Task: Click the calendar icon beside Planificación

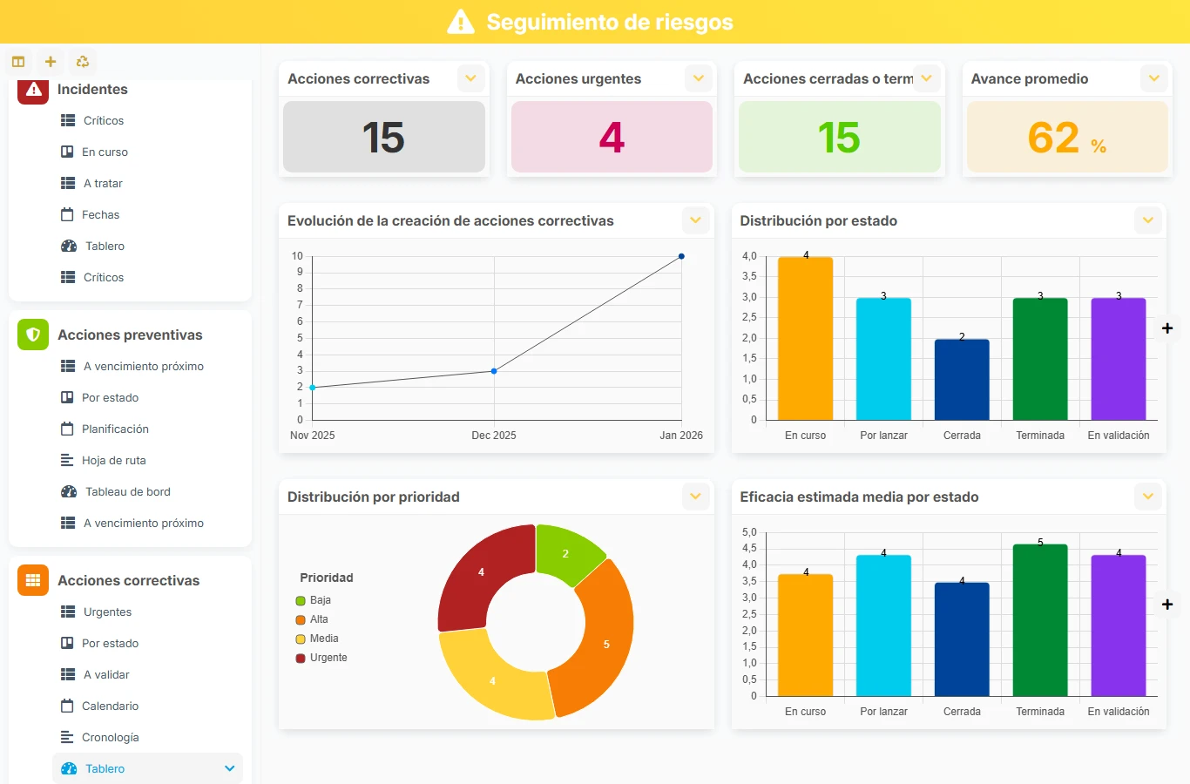Action: [67, 429]
